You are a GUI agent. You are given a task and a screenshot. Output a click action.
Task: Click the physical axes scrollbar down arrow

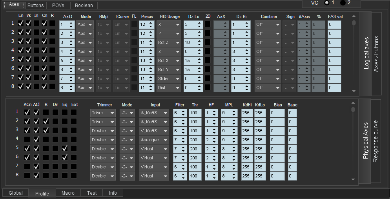(x=353, y=179)
